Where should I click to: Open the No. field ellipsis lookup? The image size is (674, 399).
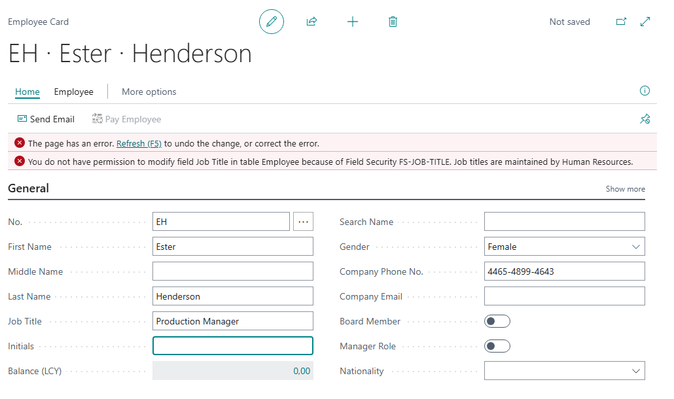point(303,222)
